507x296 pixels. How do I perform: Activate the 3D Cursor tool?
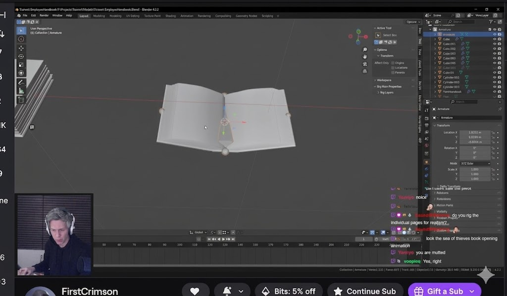21,39
